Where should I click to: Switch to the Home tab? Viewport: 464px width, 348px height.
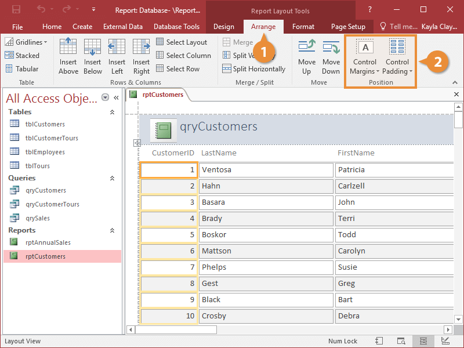[52, 27]
